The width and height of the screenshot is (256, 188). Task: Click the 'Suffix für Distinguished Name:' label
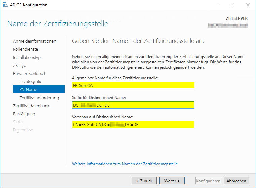click(x=99, y=98)
